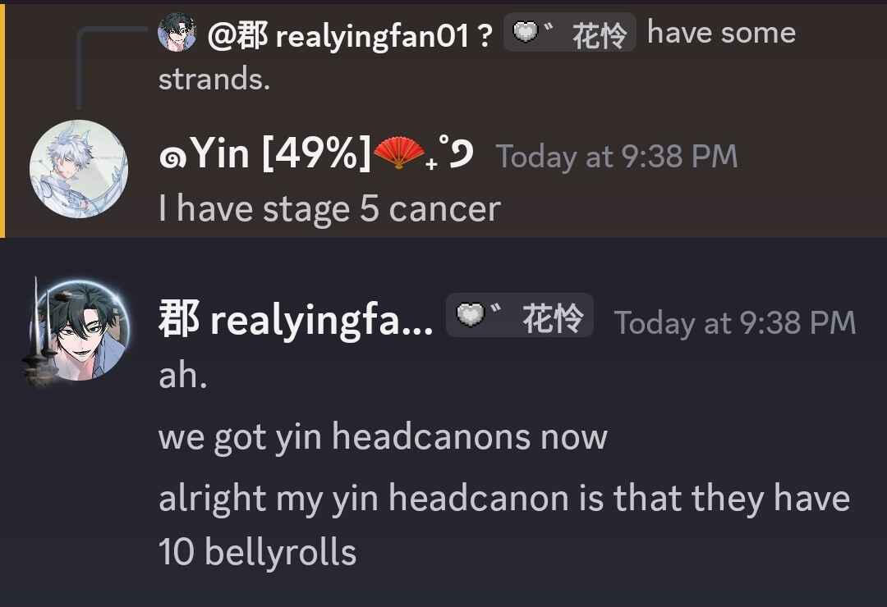Click the realyingfa... username in message header
The width and height of the screenshot is (887, 607).
coord(296,320)
